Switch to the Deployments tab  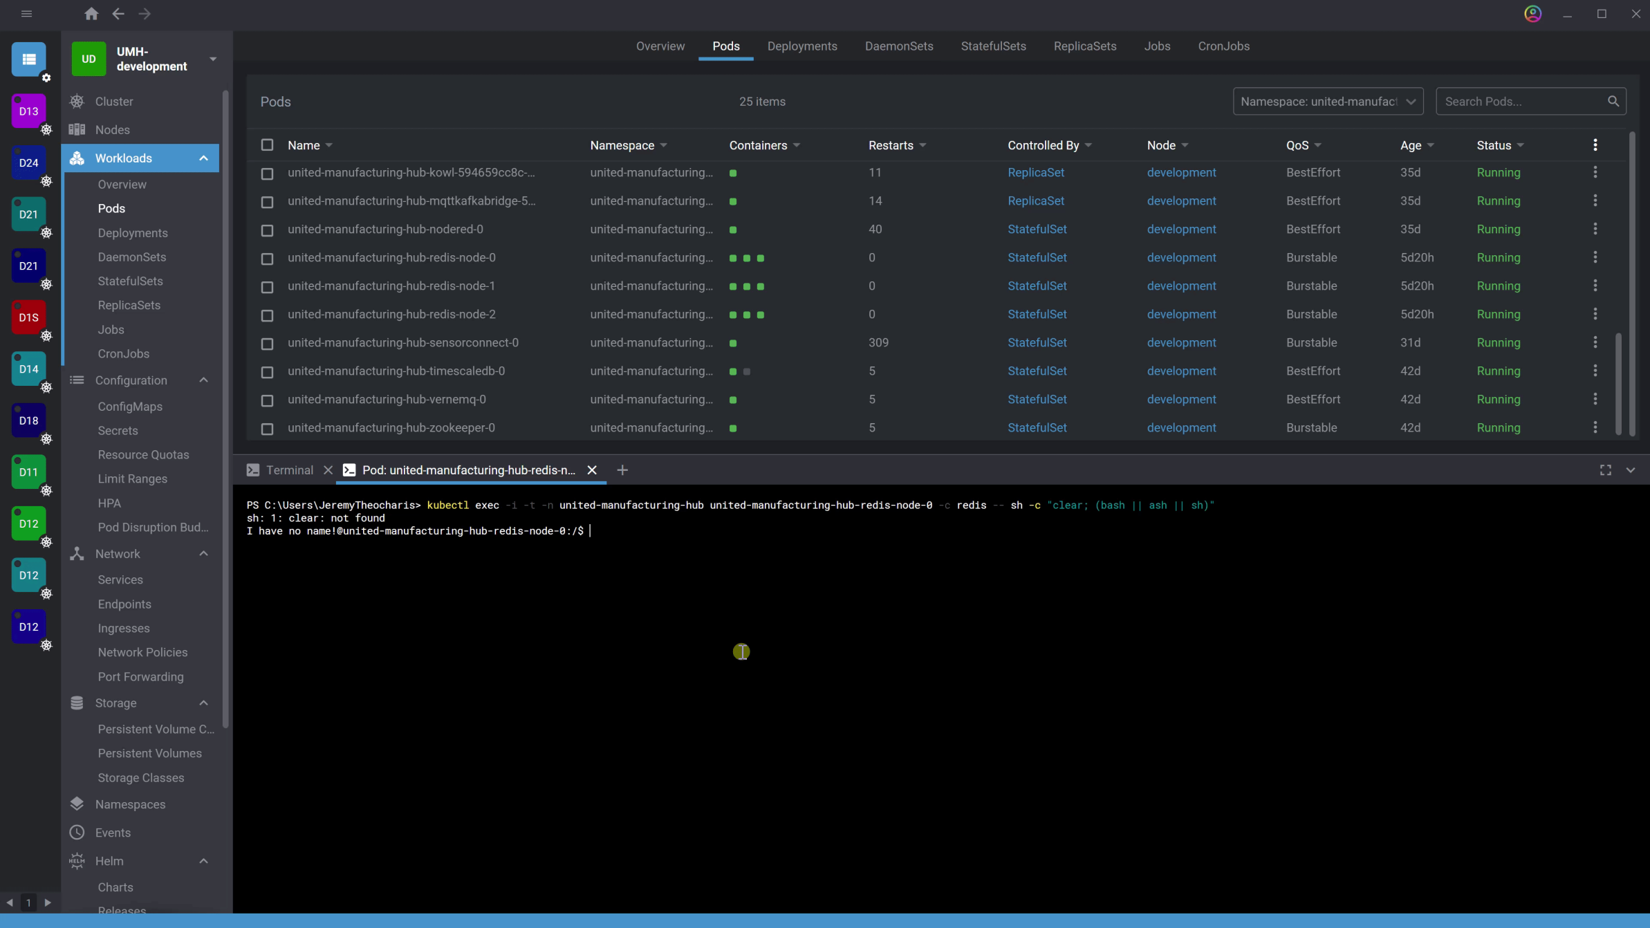coord(801,46)
